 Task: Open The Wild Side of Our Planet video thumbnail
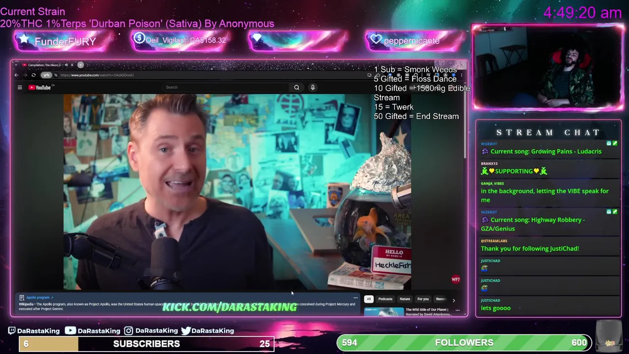point(384,312)
